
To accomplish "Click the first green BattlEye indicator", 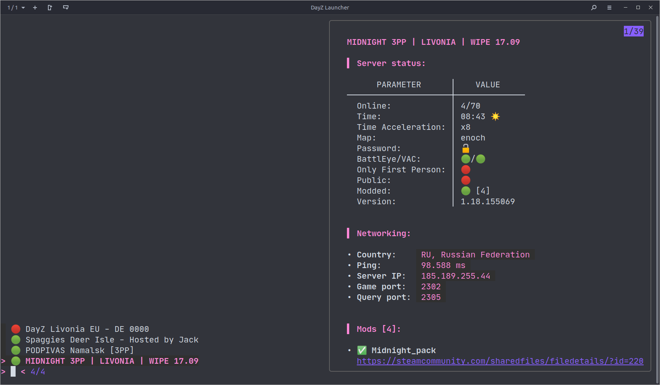I will pos(466,159).
